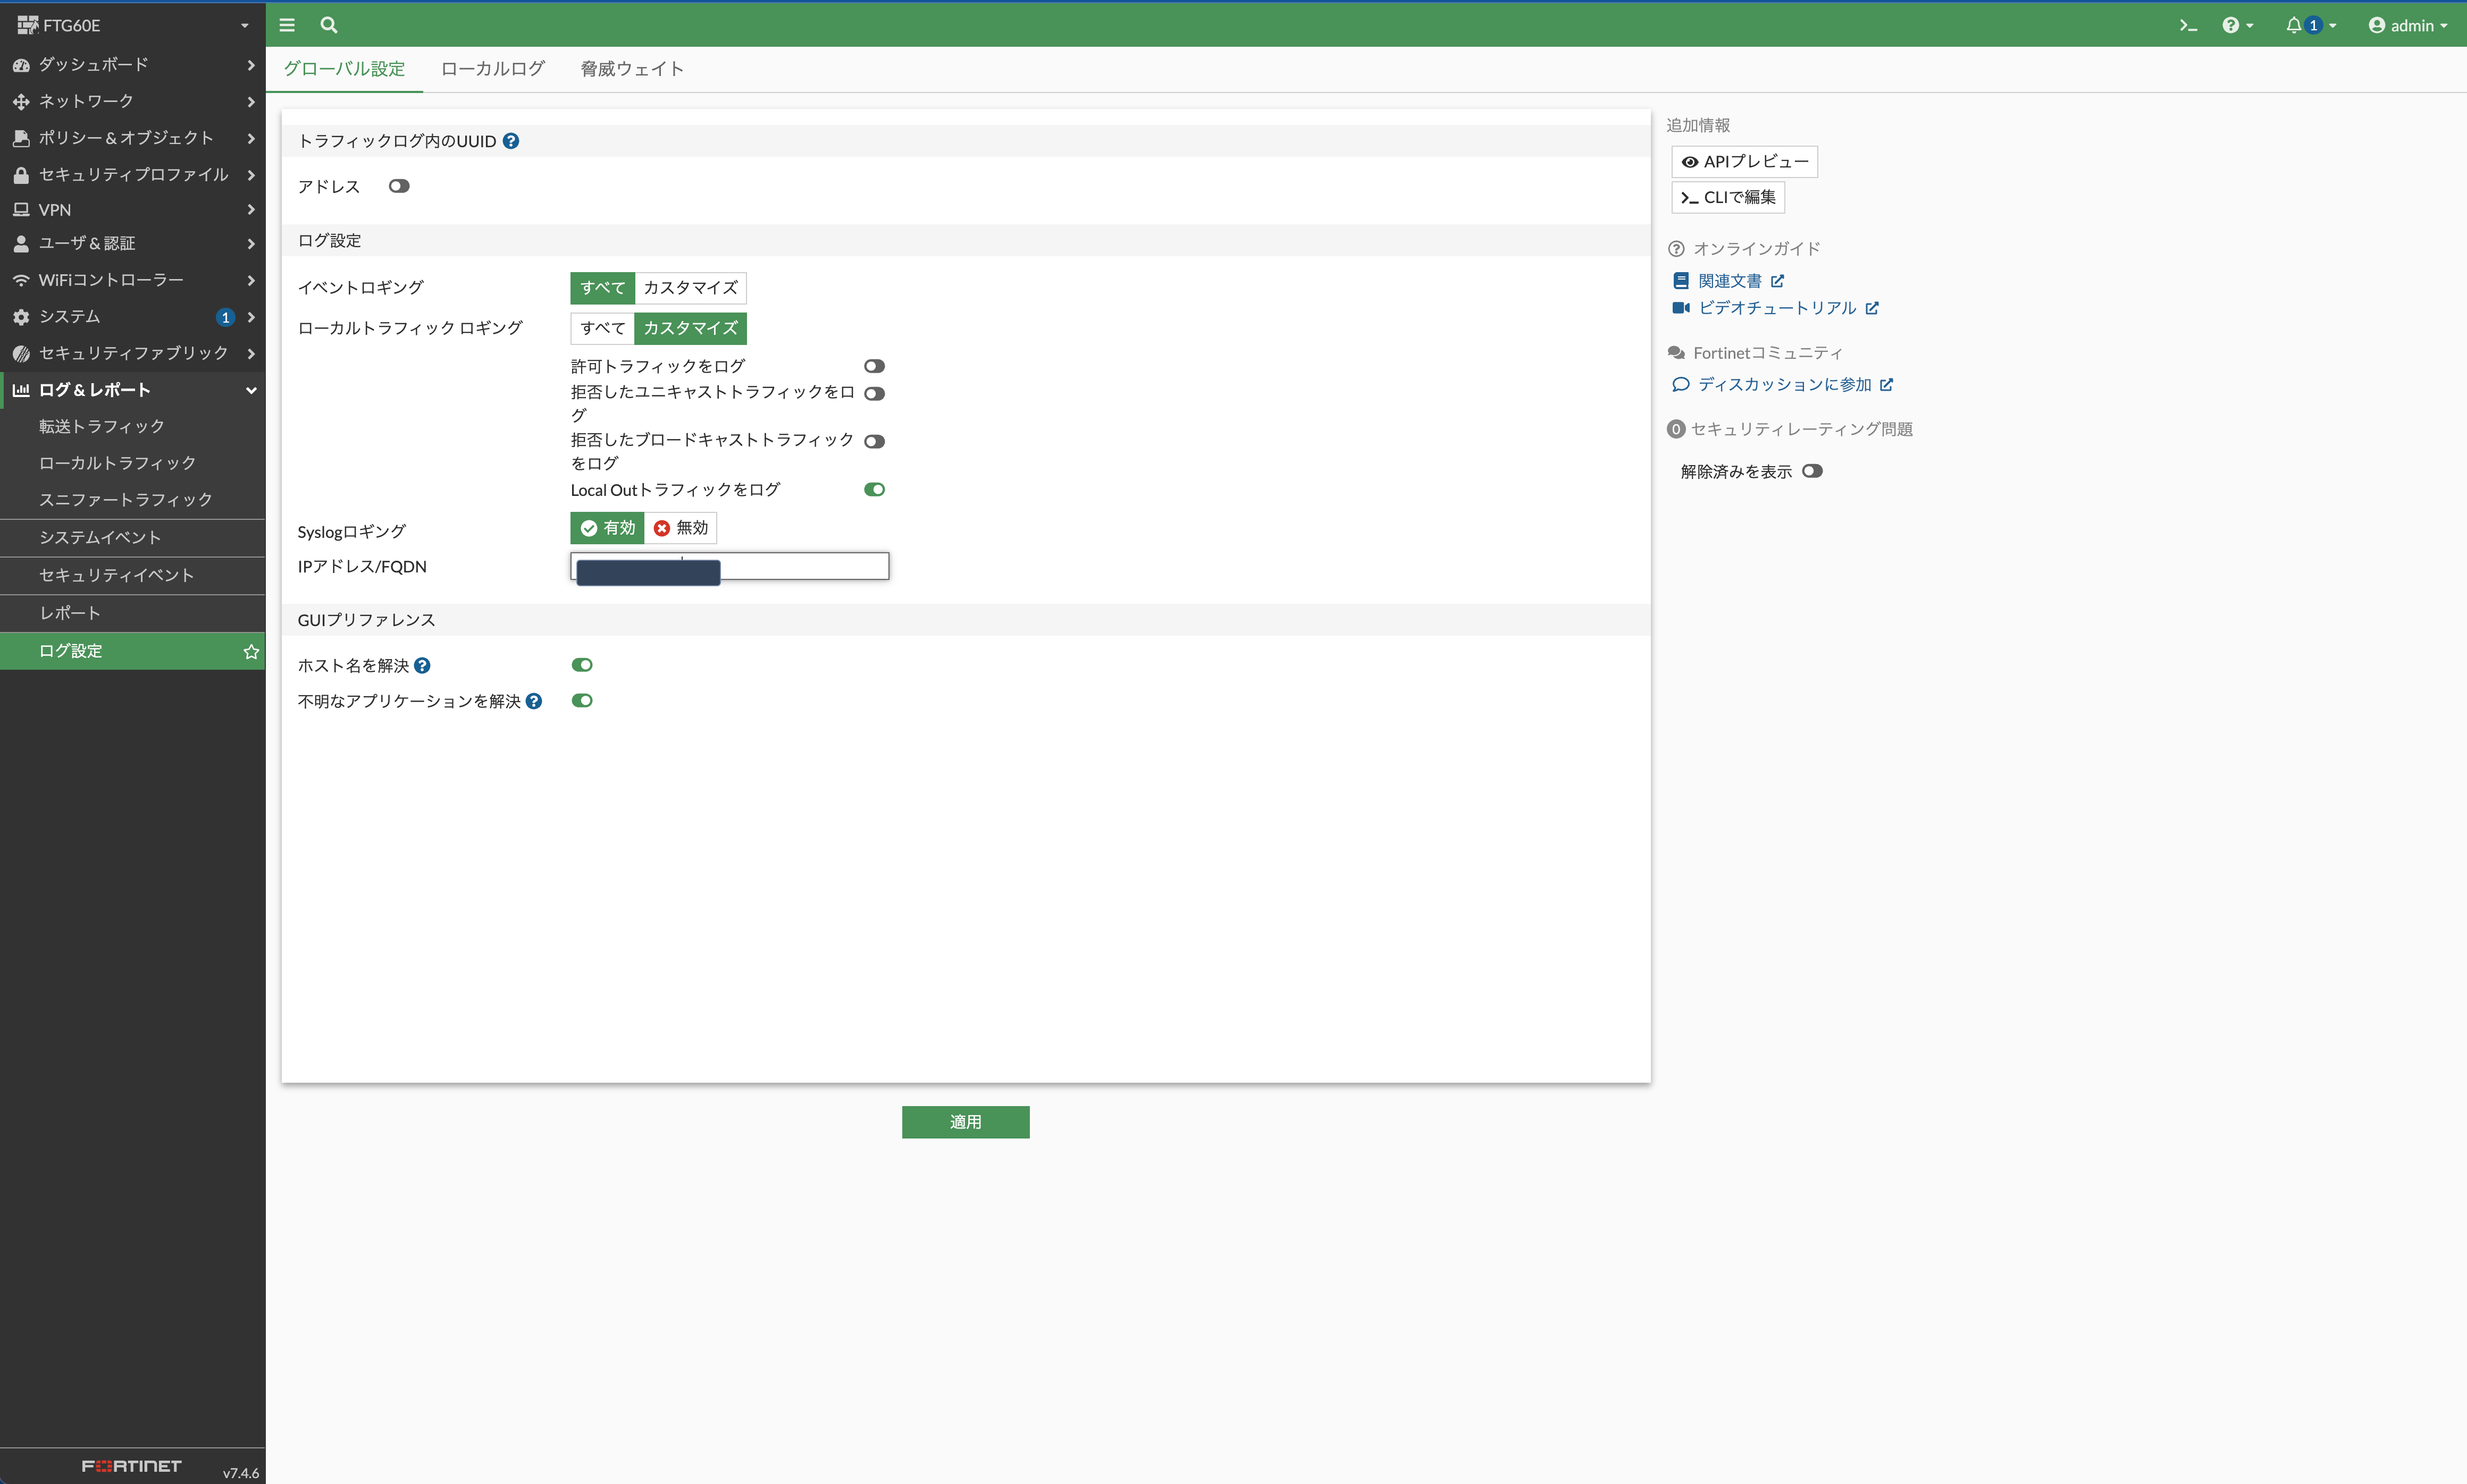Image resolution: width=2467 pixels, height=1484 pixels.
Task: Expand セキュリティプロファイル menu
Action: point(133,174)
